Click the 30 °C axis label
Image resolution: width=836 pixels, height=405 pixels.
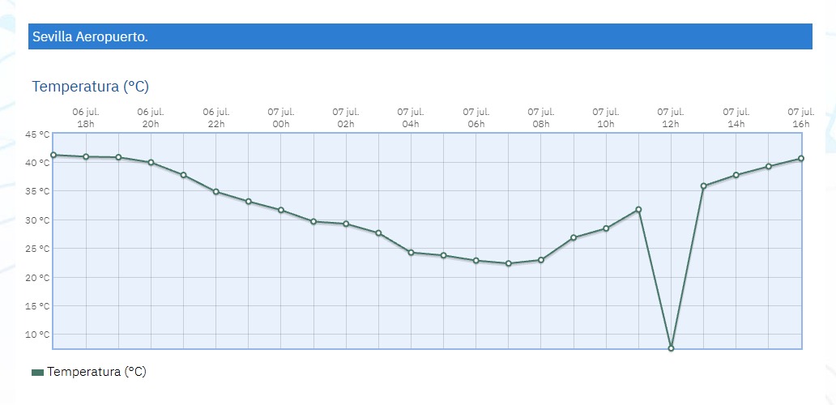click(37, 220)
